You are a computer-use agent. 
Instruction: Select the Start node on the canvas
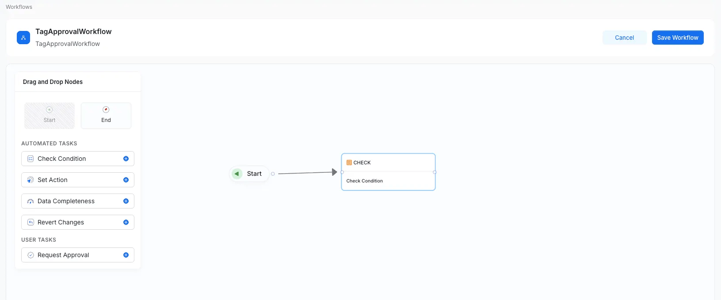(x=250, y=174)
